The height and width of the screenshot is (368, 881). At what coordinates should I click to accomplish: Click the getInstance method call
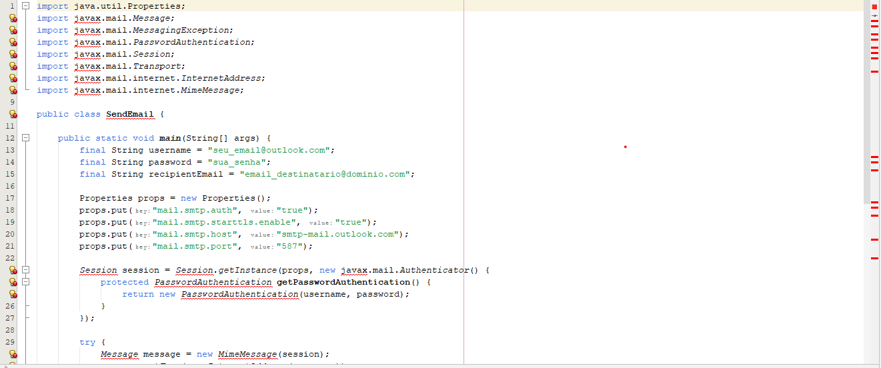(x=247, y=270)
